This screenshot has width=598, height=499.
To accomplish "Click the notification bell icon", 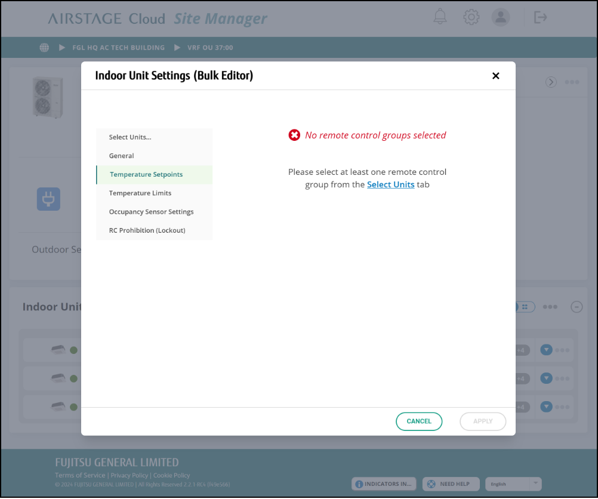I will tap(440, 17).
